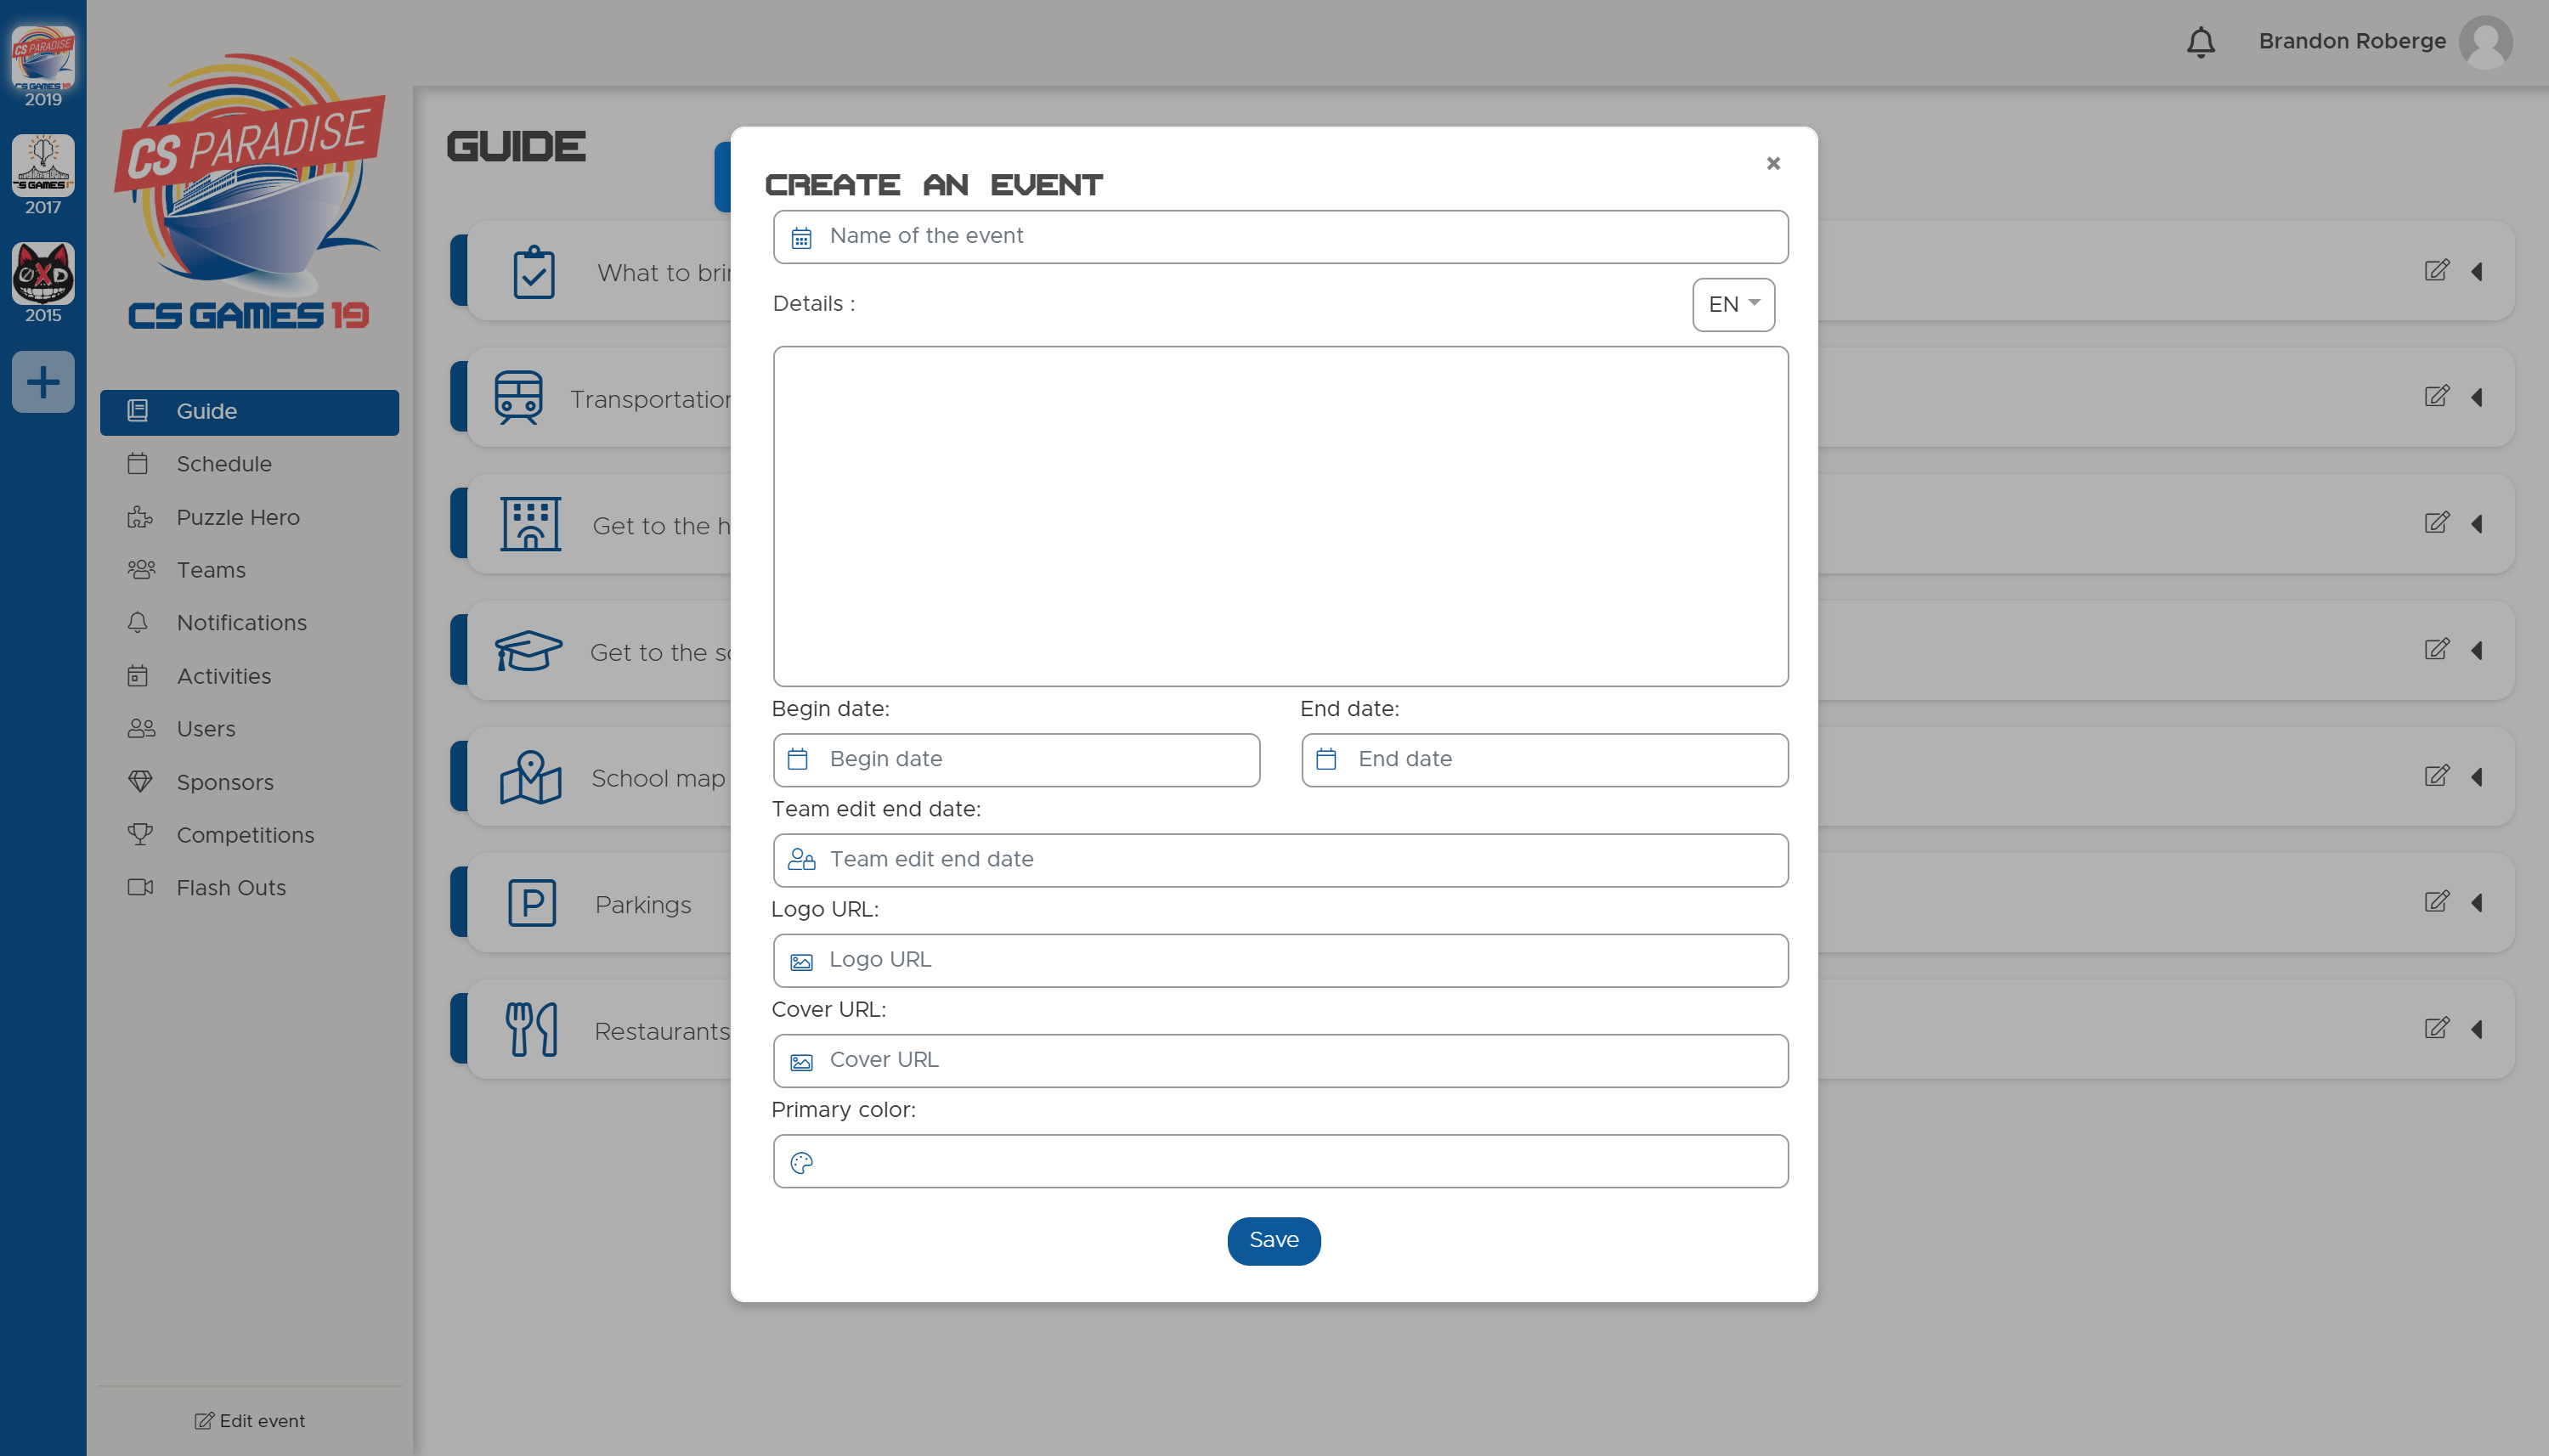
Task: Click the image icon in Cover URL
Action: 801,1062
